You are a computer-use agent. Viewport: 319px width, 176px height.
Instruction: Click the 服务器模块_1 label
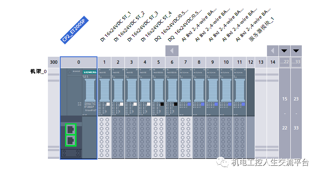click(262, 30)
